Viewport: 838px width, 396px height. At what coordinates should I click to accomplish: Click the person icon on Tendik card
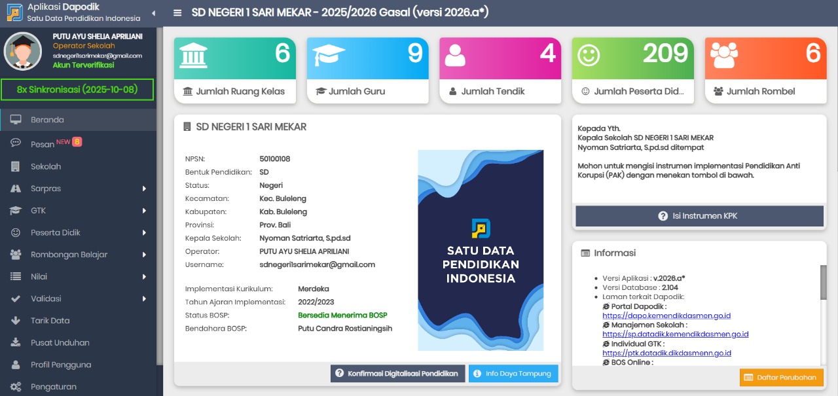pyautogui.click(x=455, y=56)
